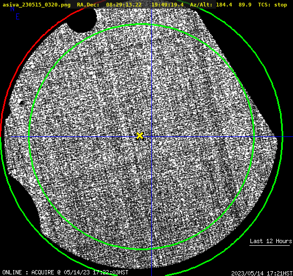This screenshot has height=276, width=293.
Task: Select the Dec value 19:49:19.4
Action: pos(168,5)
